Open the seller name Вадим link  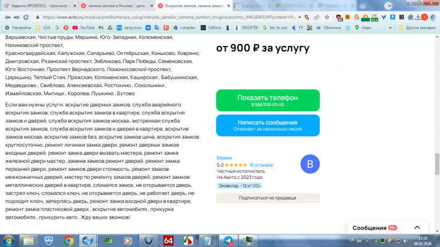224,158
